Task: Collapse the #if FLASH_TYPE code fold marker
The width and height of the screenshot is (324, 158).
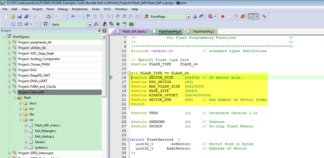Action: [129, 73]
